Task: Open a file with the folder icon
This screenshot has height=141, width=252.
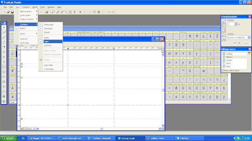Action: pyautogui.click(x=8, y=12)
